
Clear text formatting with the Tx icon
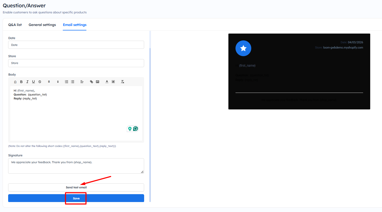click(x=122, y=82)
